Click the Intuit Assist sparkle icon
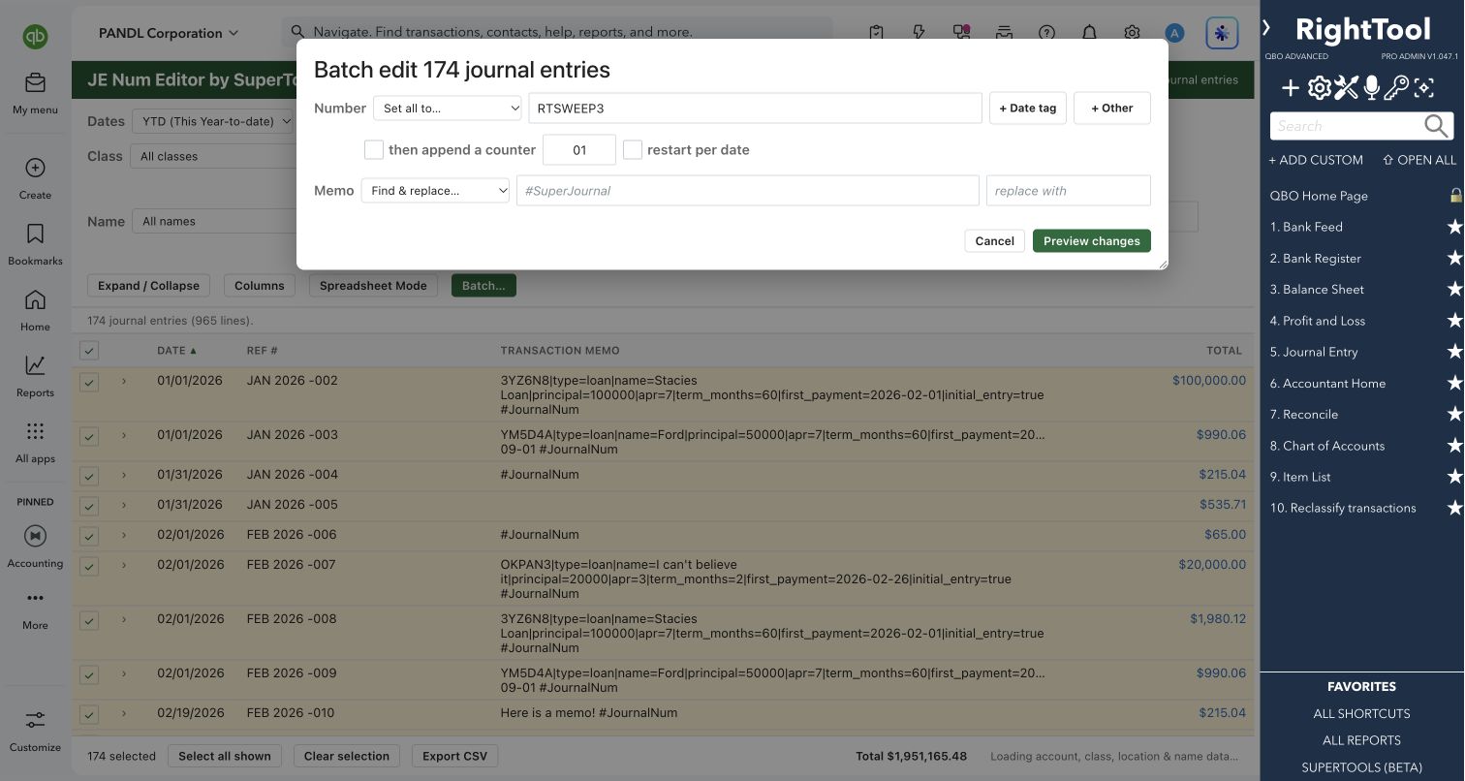The height and width of the screenshot is (781, 1465). coord(1222,33)
